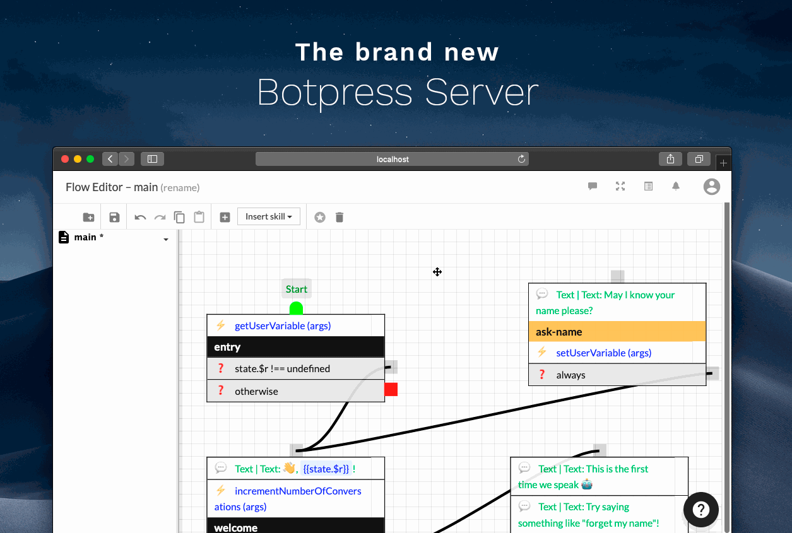Click the red port beside otherwise
Viewport: 792px width, 533px height.
point(391,389)
